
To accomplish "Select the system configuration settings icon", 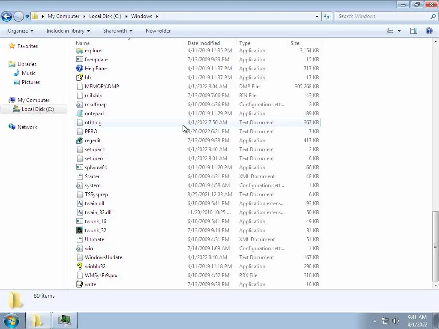I will (79, 185).
